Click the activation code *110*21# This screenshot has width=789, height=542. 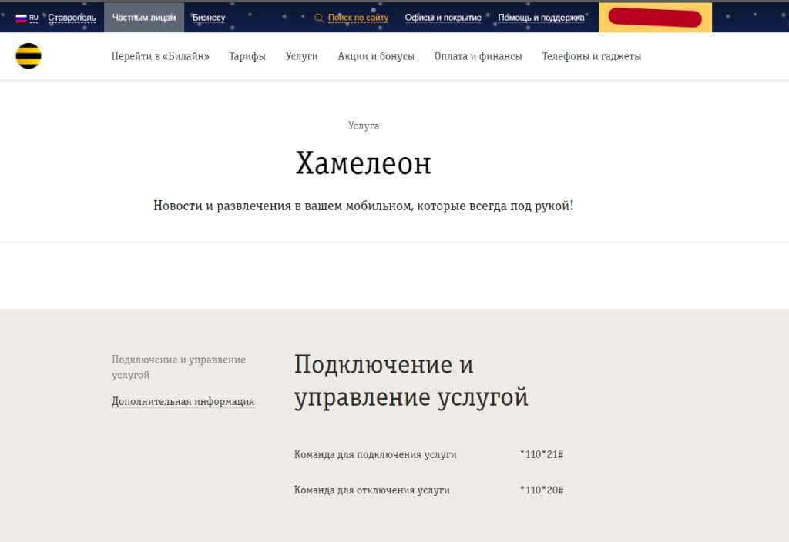point(542,454)
